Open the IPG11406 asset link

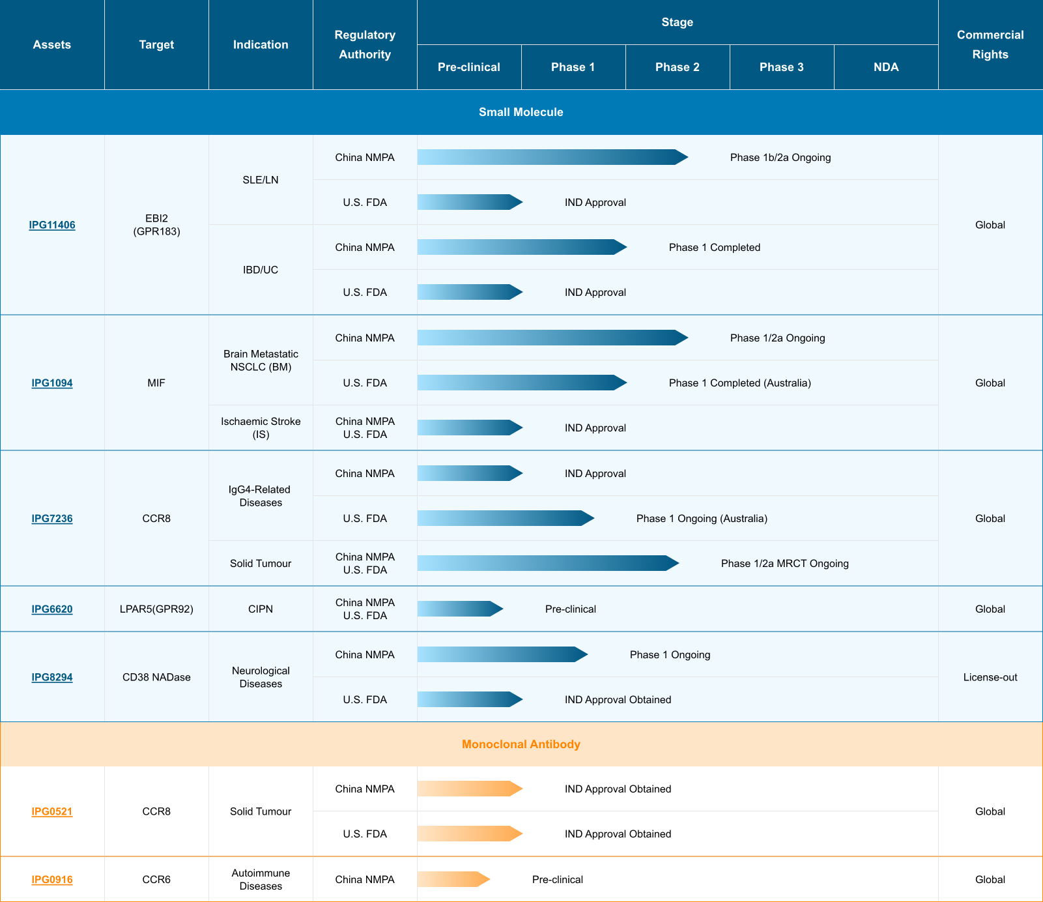pyautogui.click(x=52, y=225)
